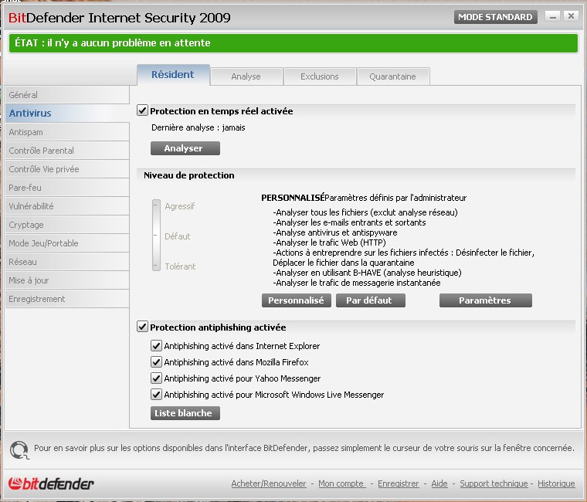The width and height of the screenshot is (587, 502).
Task: Uncheck Antiphishing for Microsoft Windows Live Messenger
Action: [156, 395]
